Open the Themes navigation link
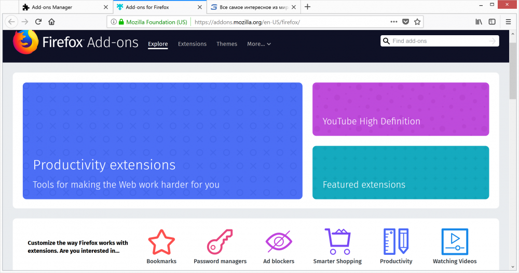The width and height of the screenshot is (519, 273). [227, 44]
